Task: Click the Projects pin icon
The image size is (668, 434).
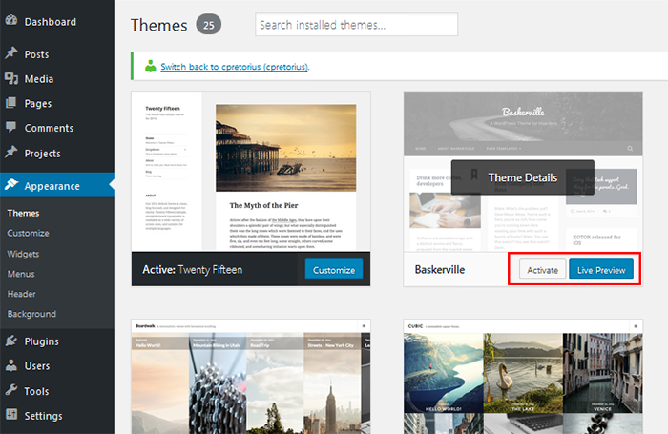Action: 11,153
